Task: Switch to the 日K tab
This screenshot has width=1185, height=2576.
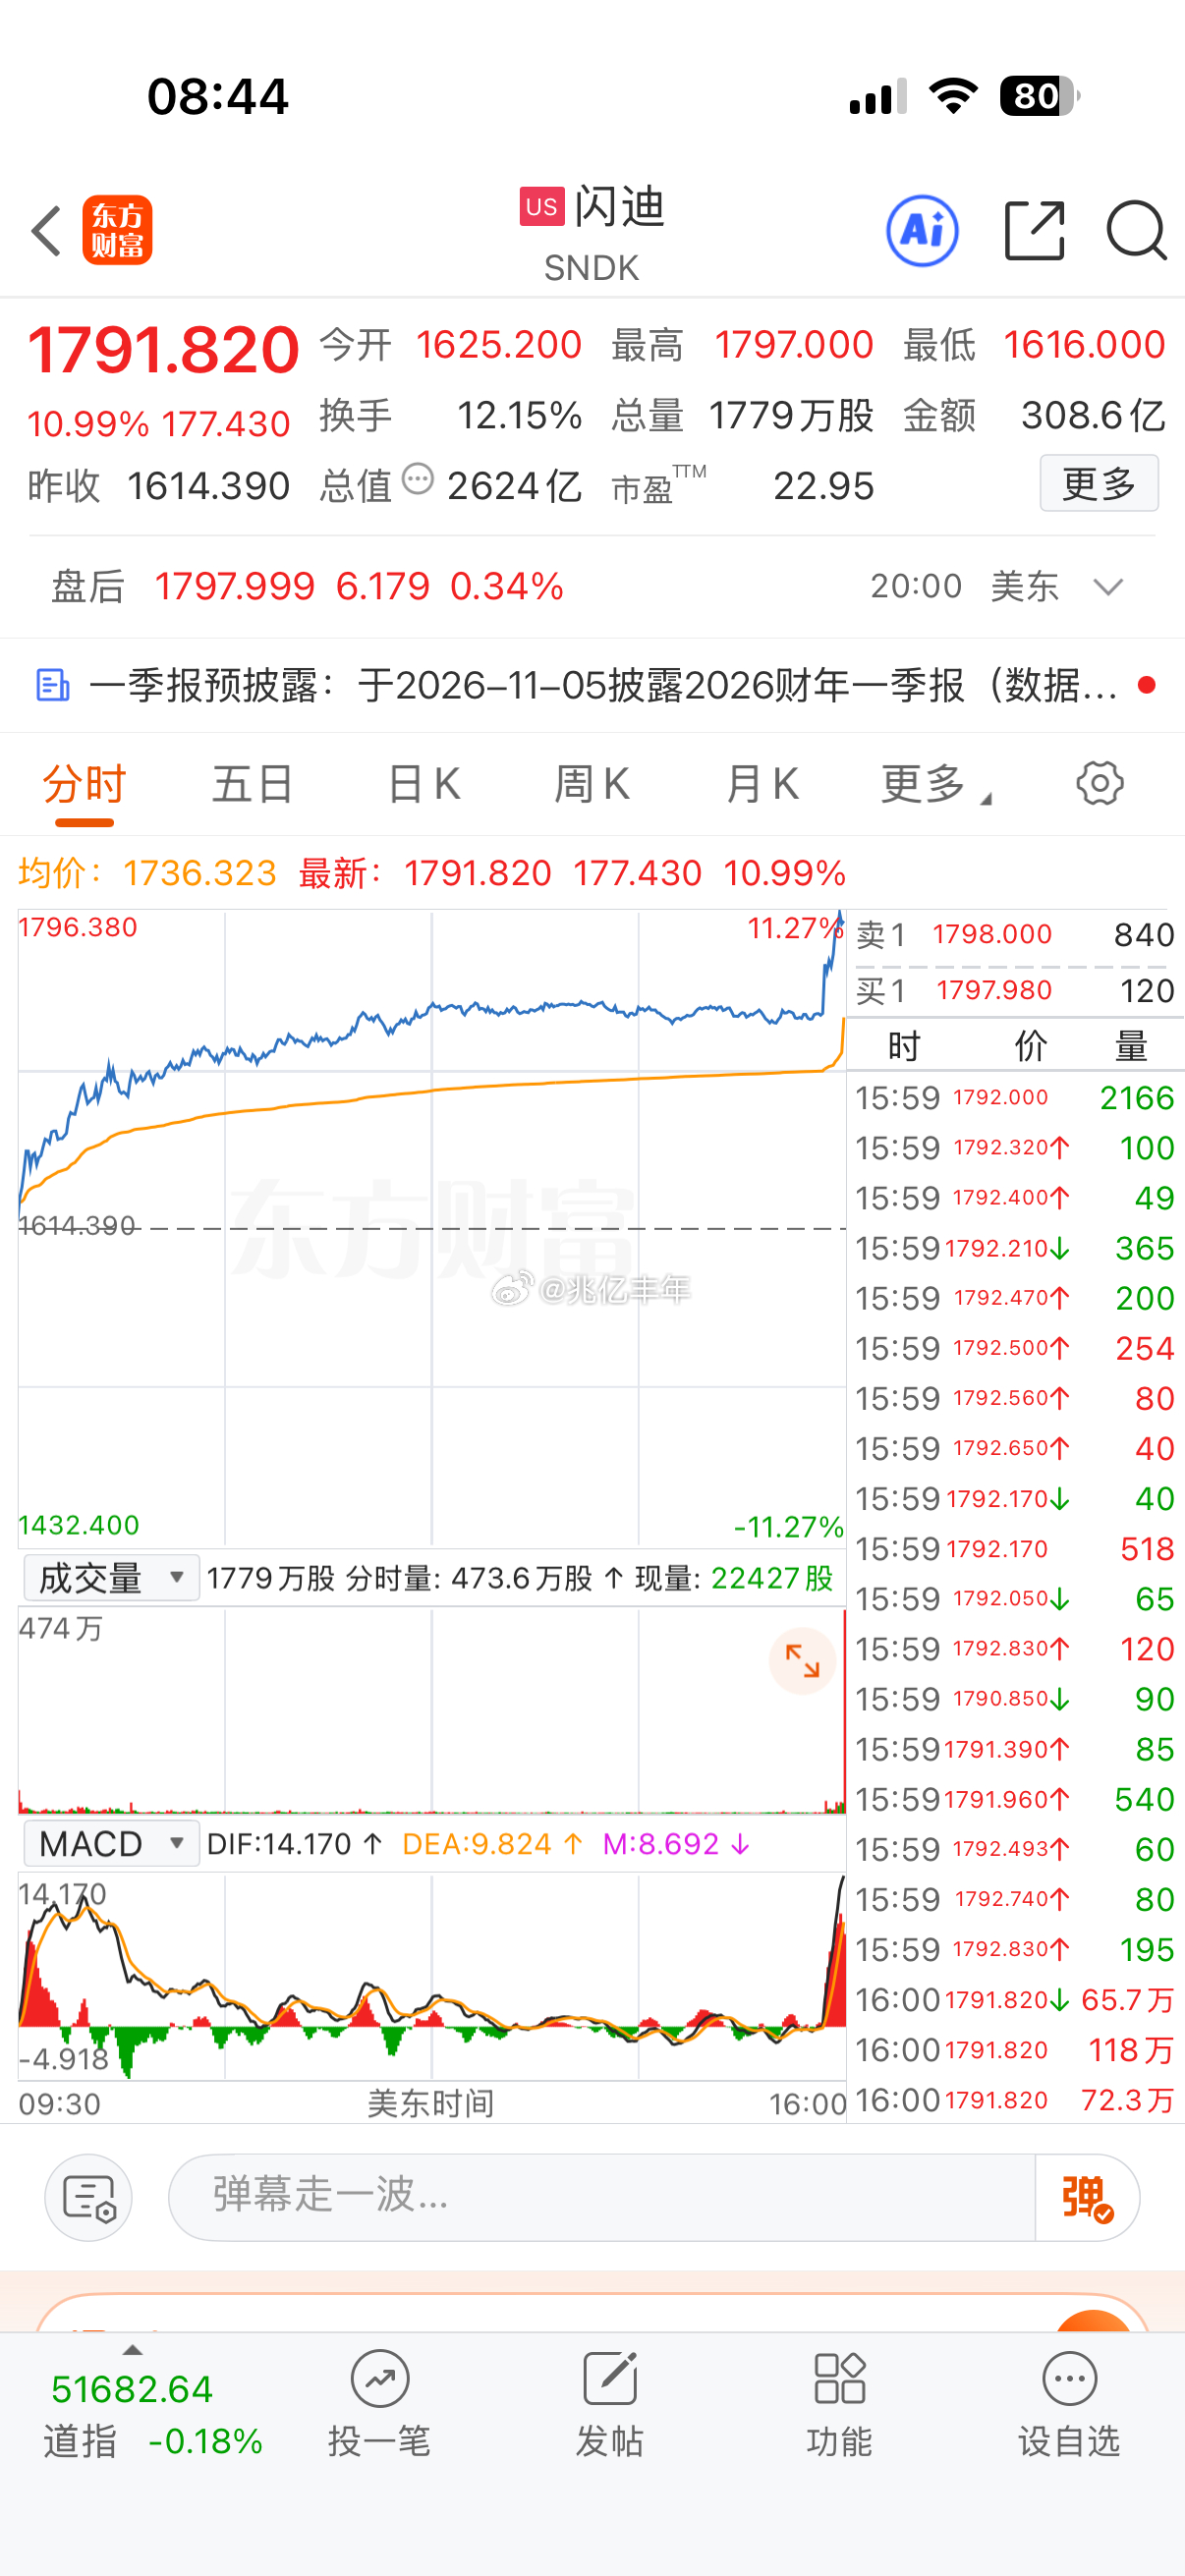Action: coord(424,783)
